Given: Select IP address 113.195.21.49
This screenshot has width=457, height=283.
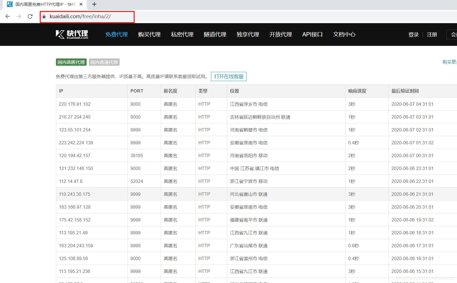Looking at the screenshot, I should (x=73, y=233).
